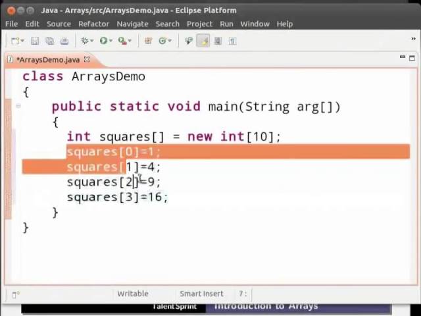Open the Help menu
The width and height of the screenshot is (421, 316).
click(x=285, y=24)
